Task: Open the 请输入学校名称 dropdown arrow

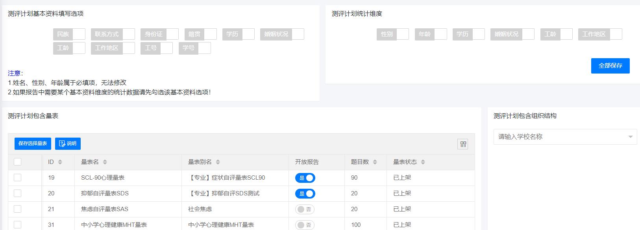Action: pyautogui.click(x=630, y=137)
